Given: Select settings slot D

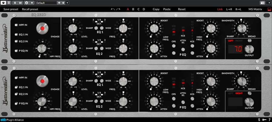Looking at the screenshot, I should click(x=144, y=9).
